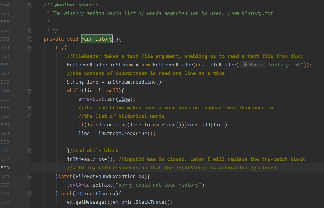324x208 pixels.
Task: Click 'null' in the while condition
Action: (x=113, y=90)
